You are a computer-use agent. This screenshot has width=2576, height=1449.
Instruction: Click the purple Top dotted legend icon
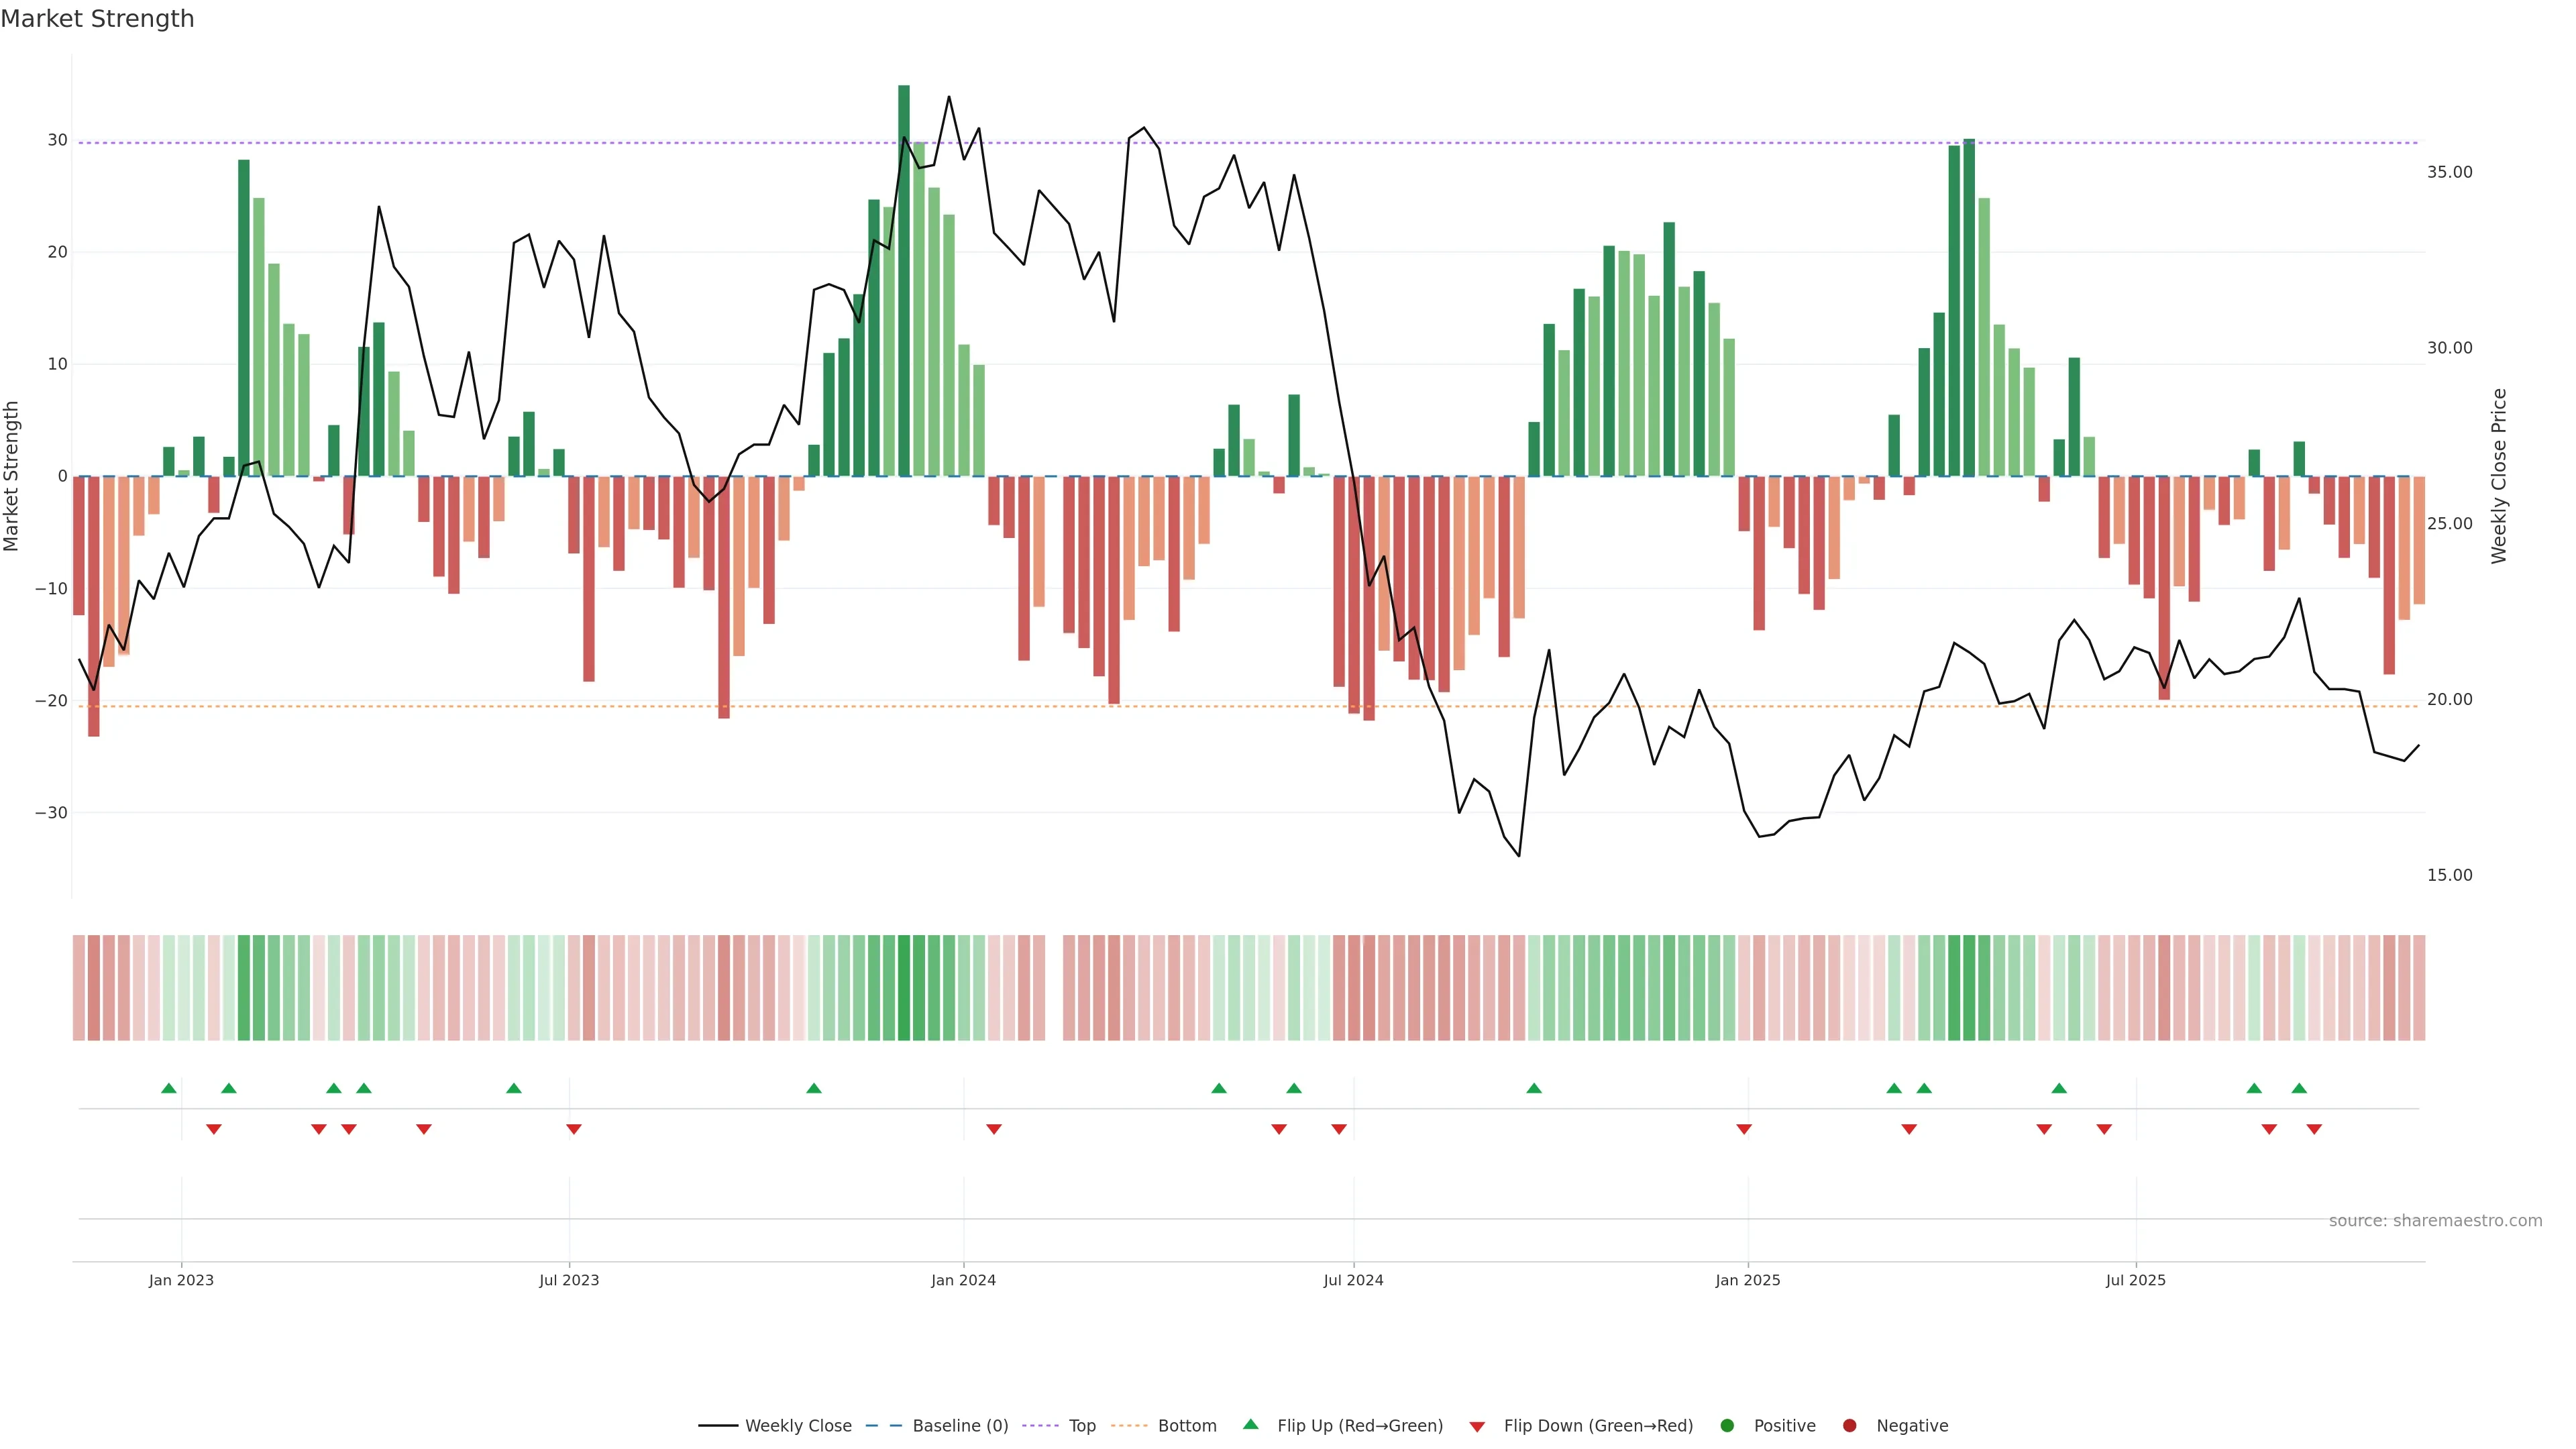click(1040, 1426)
